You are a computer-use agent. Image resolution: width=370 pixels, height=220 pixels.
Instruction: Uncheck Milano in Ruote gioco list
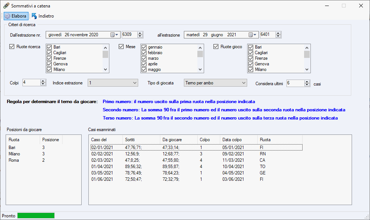tap(251, 69)
